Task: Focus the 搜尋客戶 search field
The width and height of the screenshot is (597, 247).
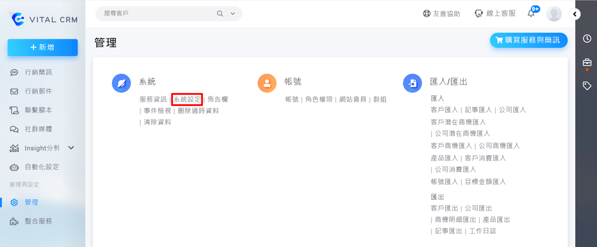Action: [x=157, y=14]
